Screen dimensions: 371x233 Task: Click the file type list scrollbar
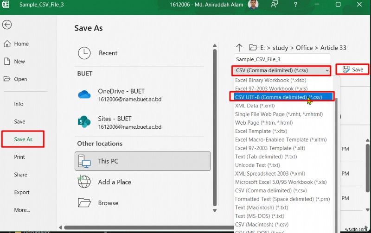click(336, 165)
